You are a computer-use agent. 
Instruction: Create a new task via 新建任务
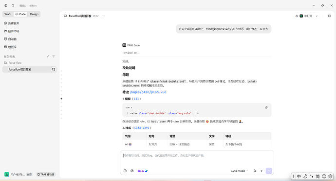pos(12,23)
